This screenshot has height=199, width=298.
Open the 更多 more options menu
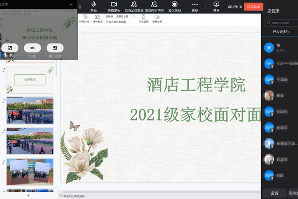(x=195, y=7)
